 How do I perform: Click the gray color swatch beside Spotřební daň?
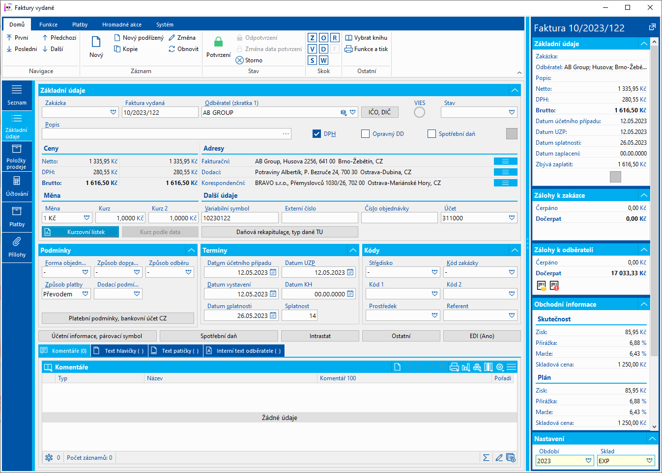pos(512,134)
